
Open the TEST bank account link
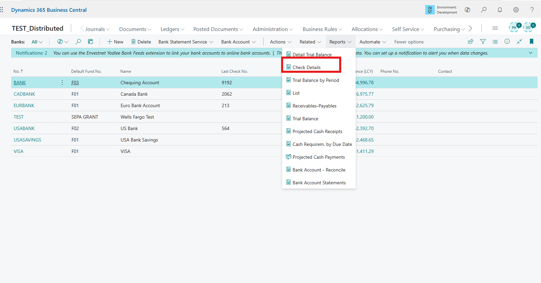tap(19, 117)
